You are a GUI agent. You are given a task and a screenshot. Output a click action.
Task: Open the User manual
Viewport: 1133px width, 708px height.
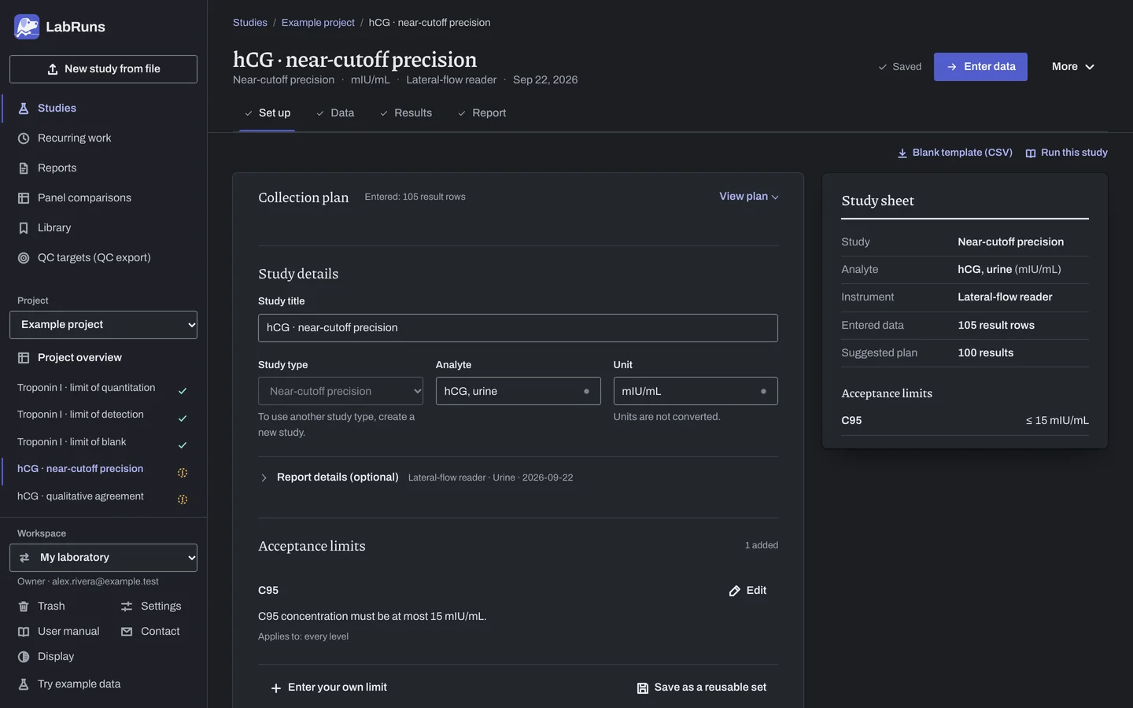(x=58, y=632)
